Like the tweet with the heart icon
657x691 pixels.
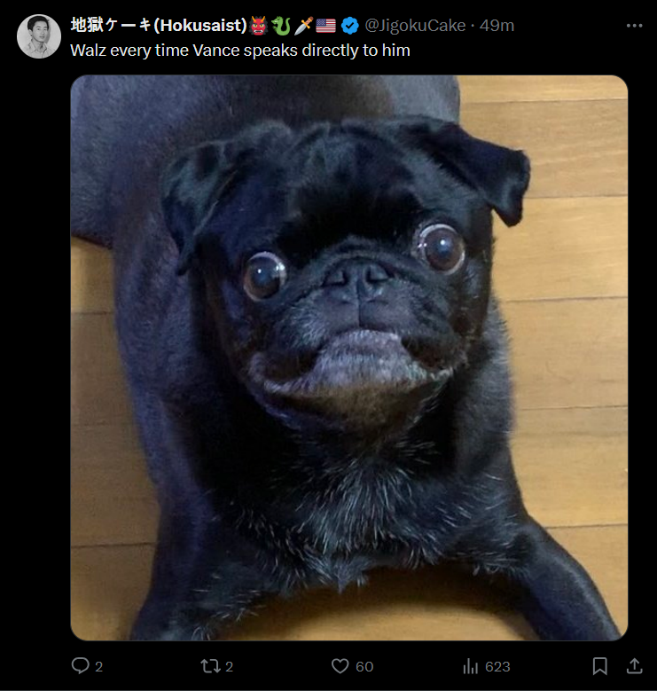click(340, 666)
